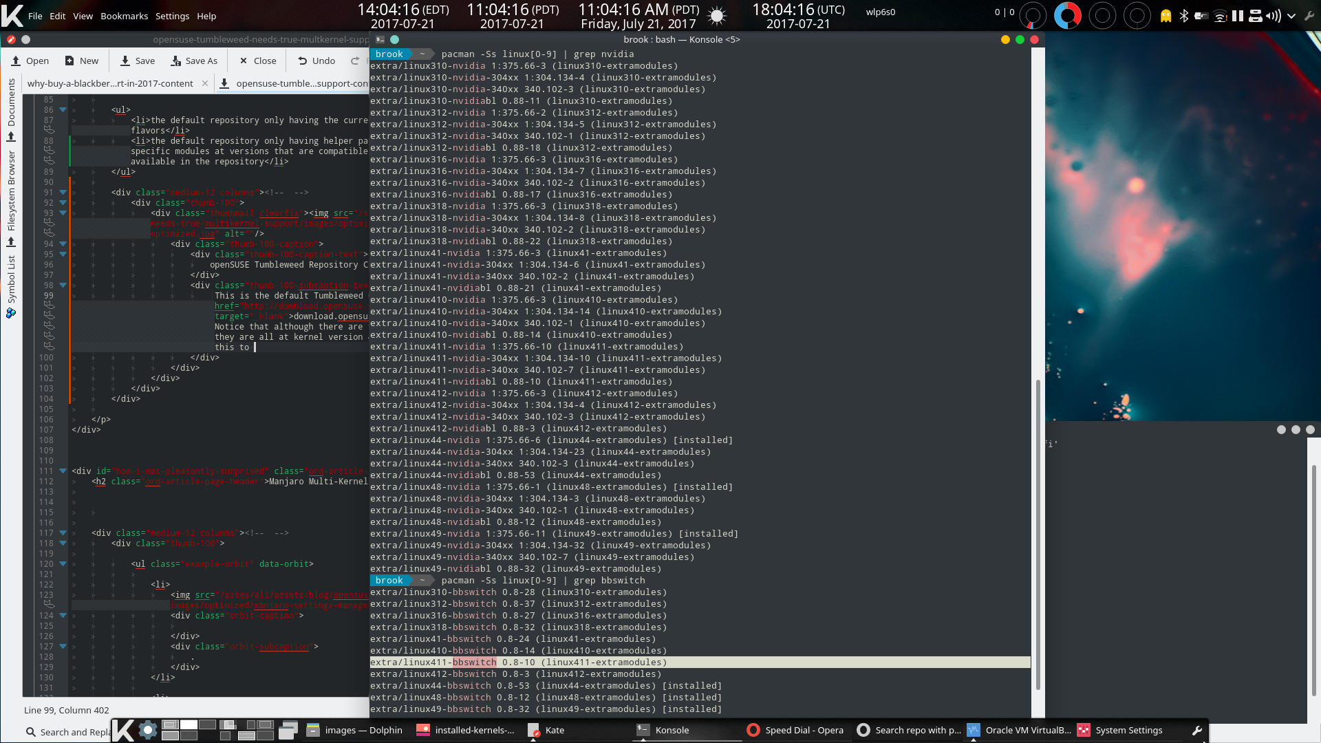This screenshot has height=743, width=1321.
Task: Click the first circular system monitor gauge
Action: (x=1032, y=16)
